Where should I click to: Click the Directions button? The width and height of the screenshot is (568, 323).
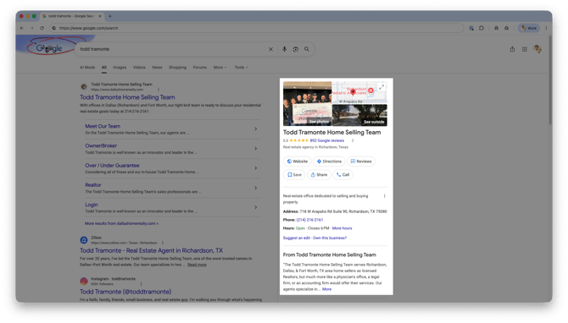click(x=329, y=161)
